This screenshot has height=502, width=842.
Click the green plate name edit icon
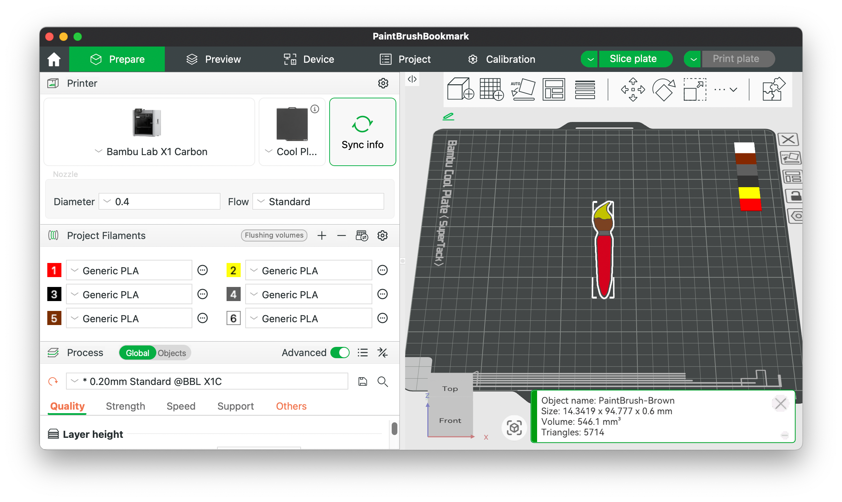point(448,116)
